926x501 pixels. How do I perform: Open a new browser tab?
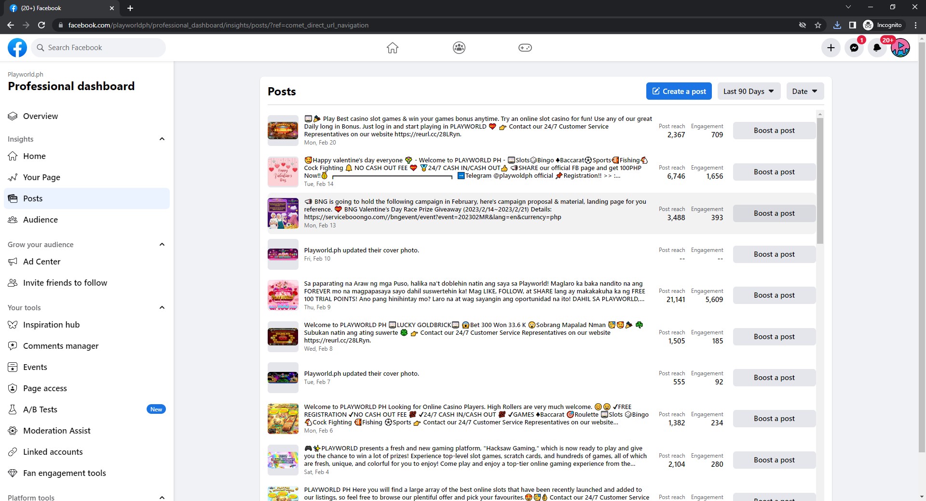coord(130,8)
